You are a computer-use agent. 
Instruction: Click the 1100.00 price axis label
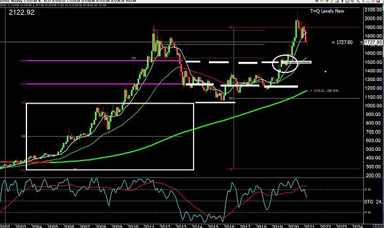coord(373,97)
